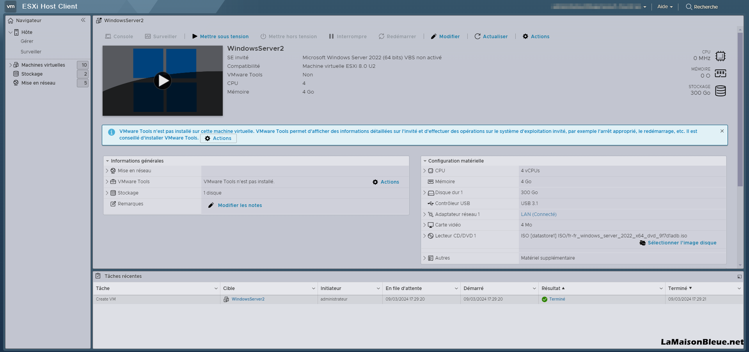Click Mettre sous tension button
This screenshot has width=749, height=352.
pos(220,36)
